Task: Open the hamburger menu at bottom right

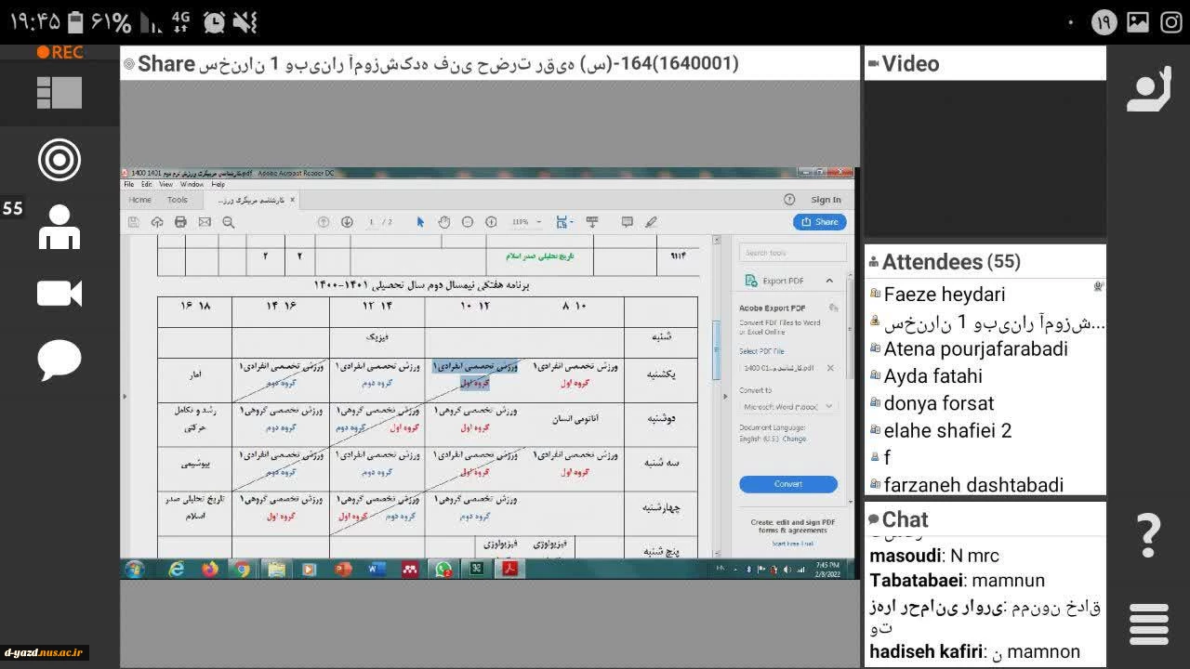Action: tap(1148, 623)
